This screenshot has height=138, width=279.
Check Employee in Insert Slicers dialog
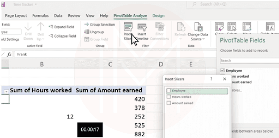click(169, 91)
